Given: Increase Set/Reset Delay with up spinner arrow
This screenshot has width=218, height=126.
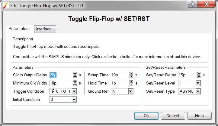Looking at the screenshot, I should 199,74.
